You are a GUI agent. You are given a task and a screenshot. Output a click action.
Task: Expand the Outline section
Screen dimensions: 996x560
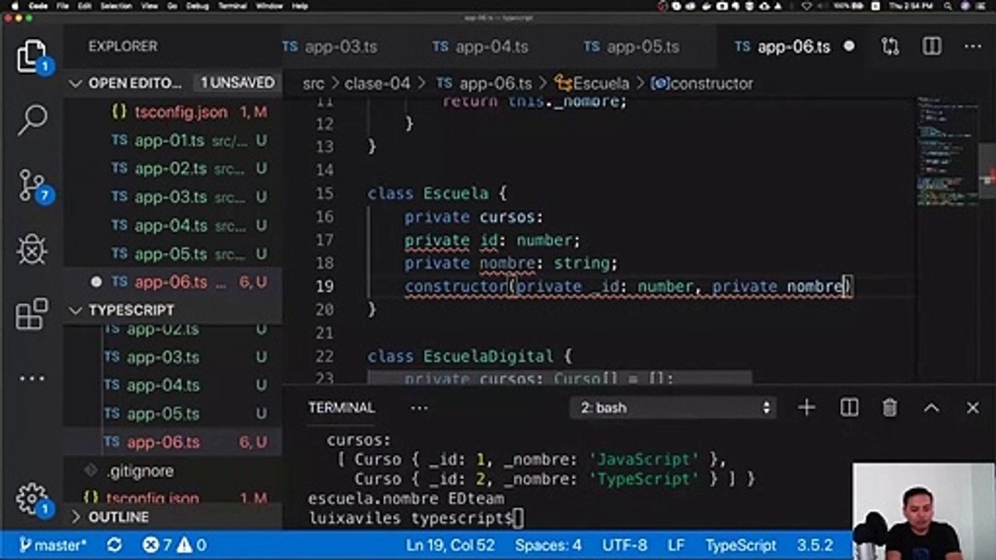pos(75,517)
